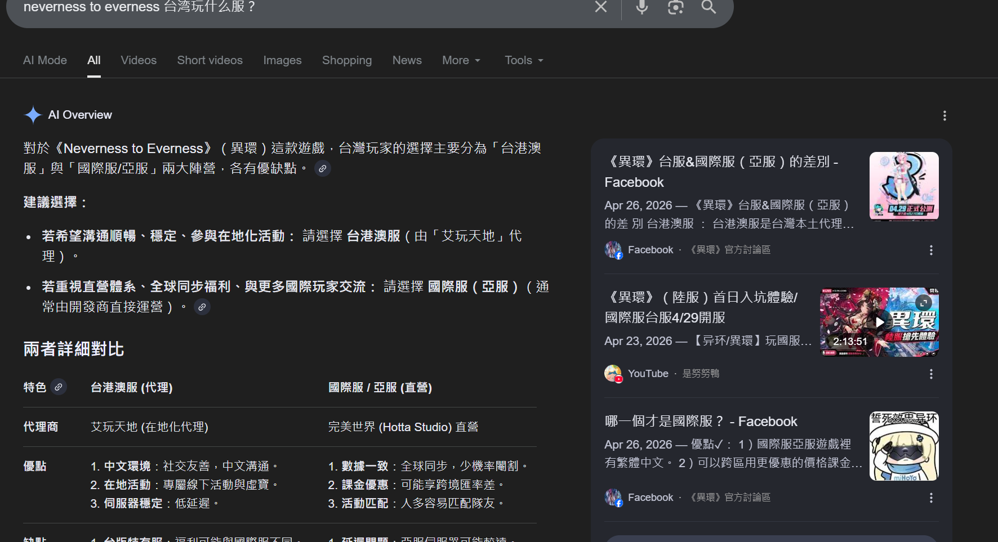
Task: Click Facebook favicon under 台服&國際服 result
Action: tap(613, 250)
